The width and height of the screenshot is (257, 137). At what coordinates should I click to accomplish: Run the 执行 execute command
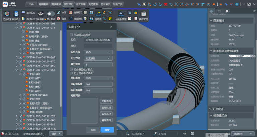(61, 12)
